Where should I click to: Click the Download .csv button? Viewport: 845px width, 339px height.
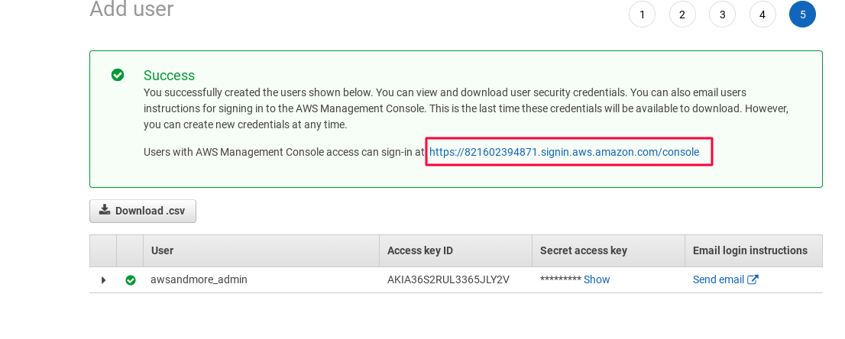click(143, 211)
